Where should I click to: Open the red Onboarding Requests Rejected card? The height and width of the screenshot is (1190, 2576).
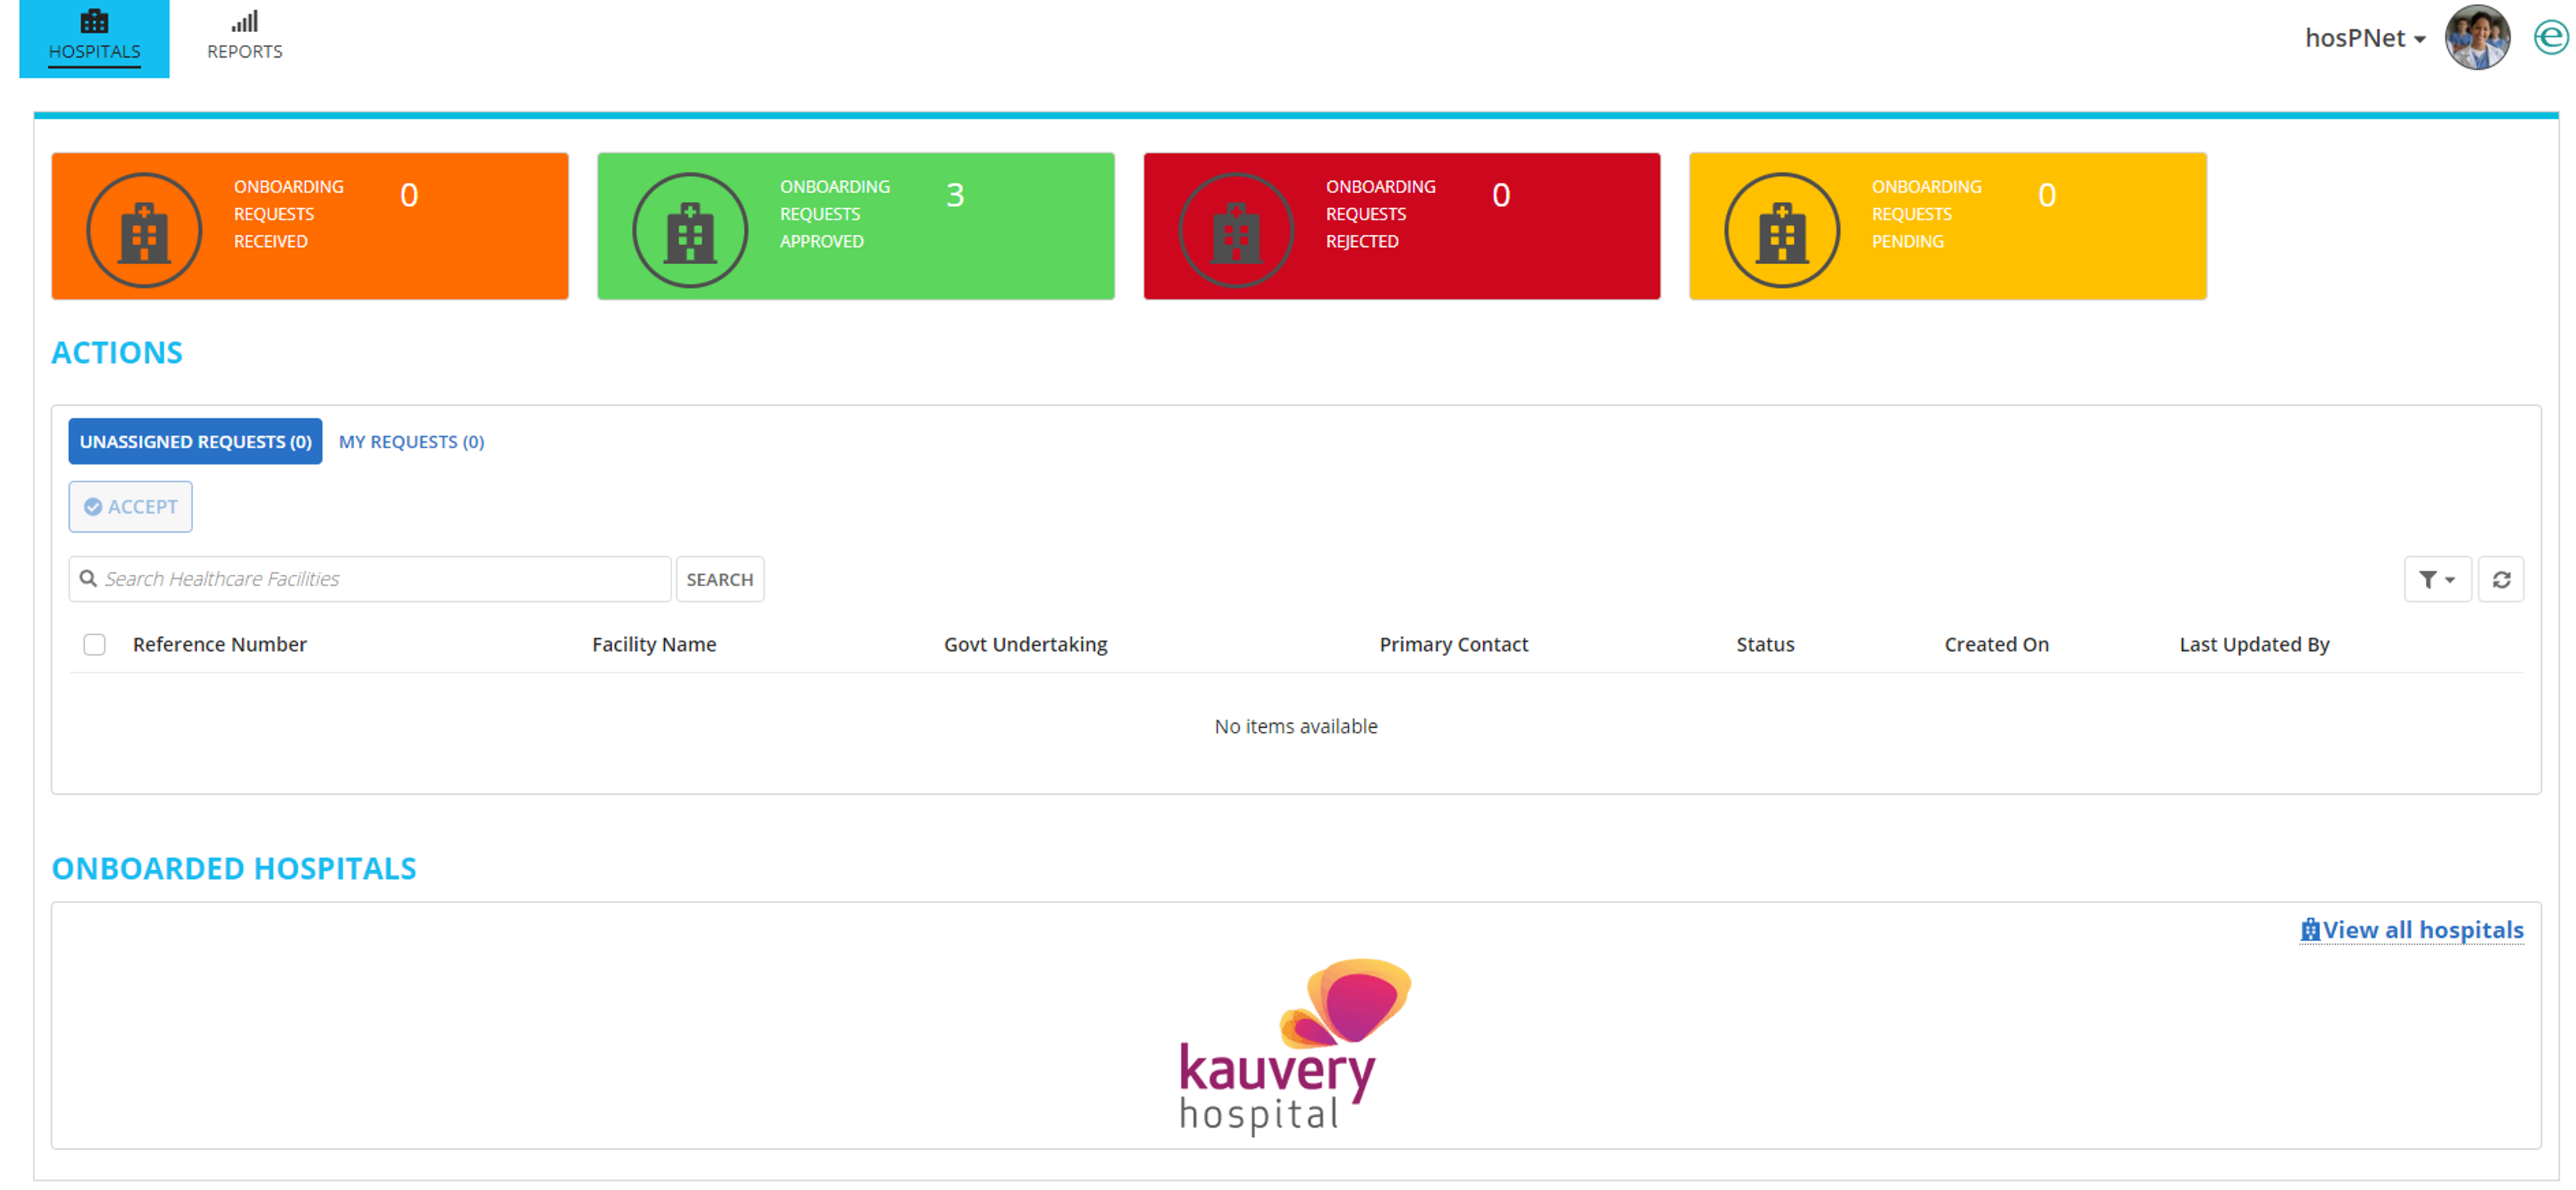pyautogui.click(x=1402, y=226)
